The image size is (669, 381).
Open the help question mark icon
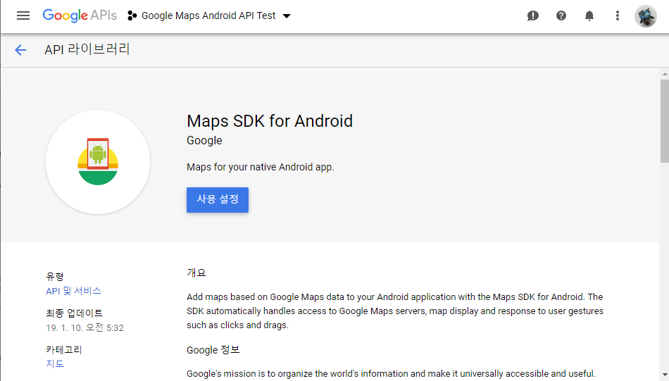[x=561, y=15]
